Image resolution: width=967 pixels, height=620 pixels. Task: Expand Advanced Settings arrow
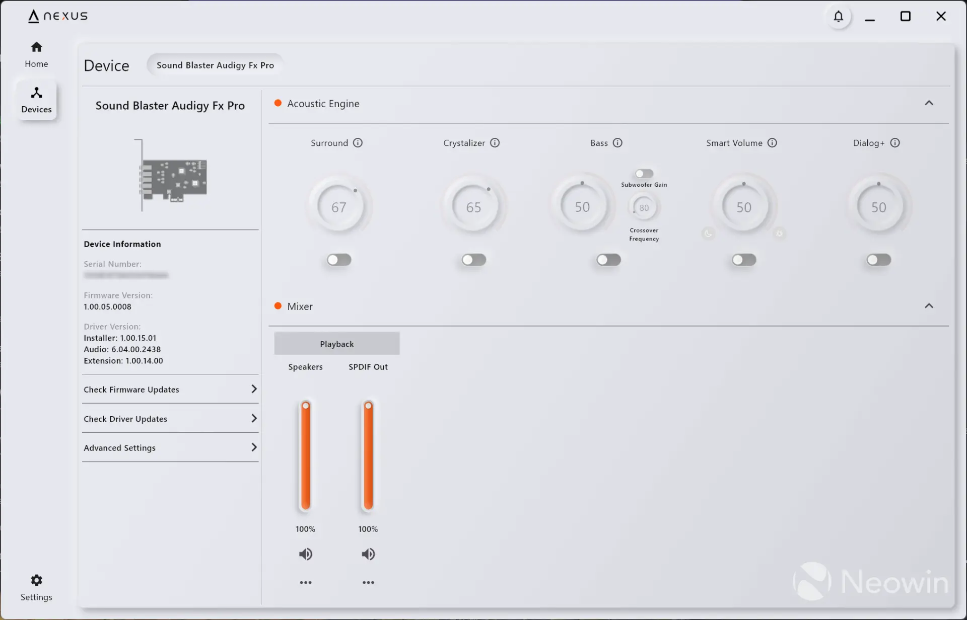coord(254,447)
